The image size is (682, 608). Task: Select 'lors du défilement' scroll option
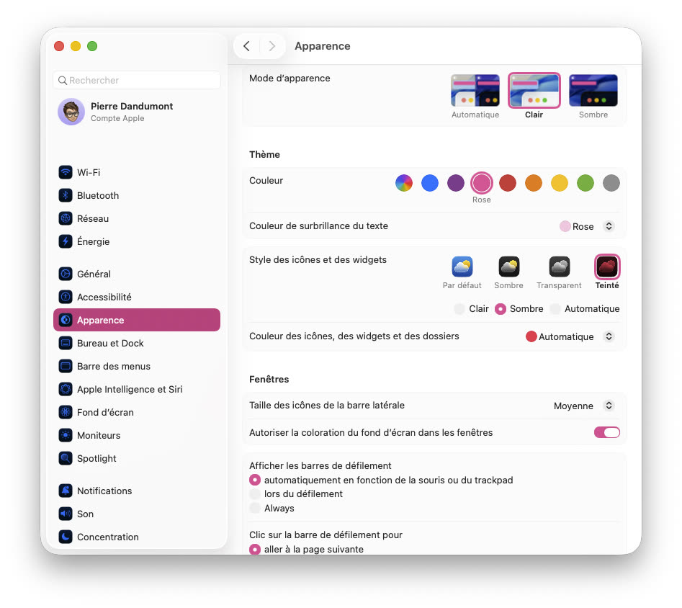pos(255,493)
